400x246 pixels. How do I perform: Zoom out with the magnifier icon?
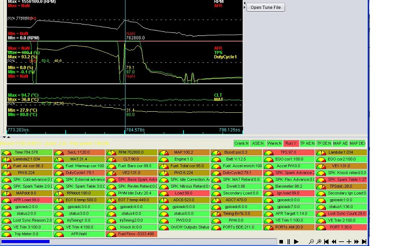point(311,242)
